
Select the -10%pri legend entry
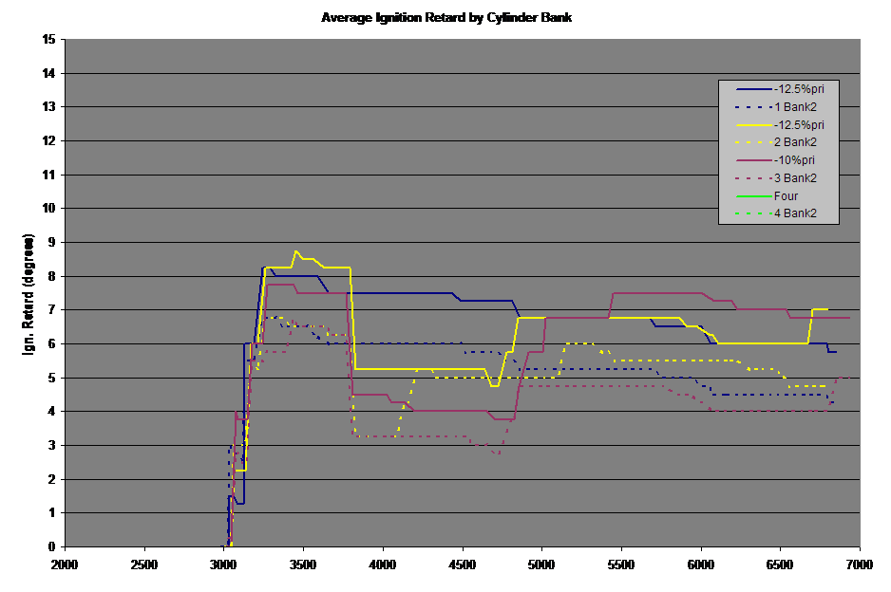pos(795,160)
